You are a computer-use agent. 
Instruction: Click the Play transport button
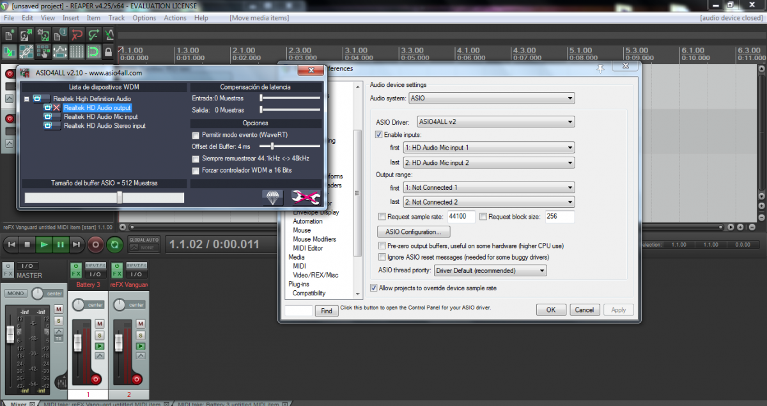[x=43, y=244]
